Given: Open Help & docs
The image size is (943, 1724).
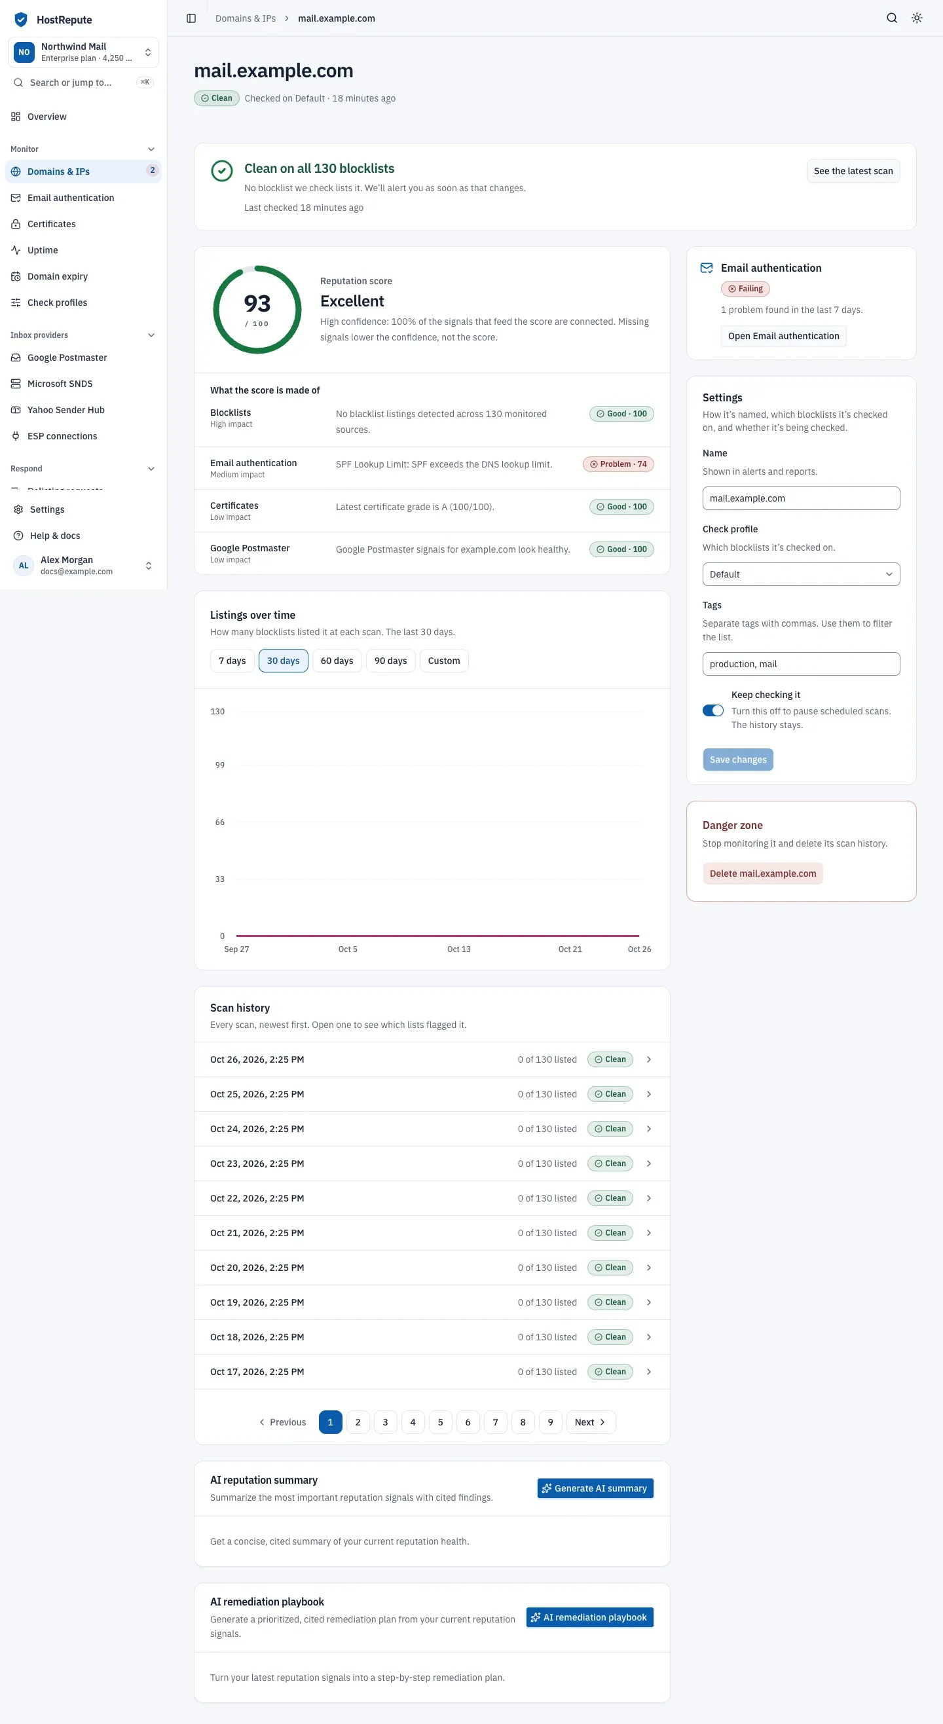Looking at the screenshot, I should pos(83,536).
